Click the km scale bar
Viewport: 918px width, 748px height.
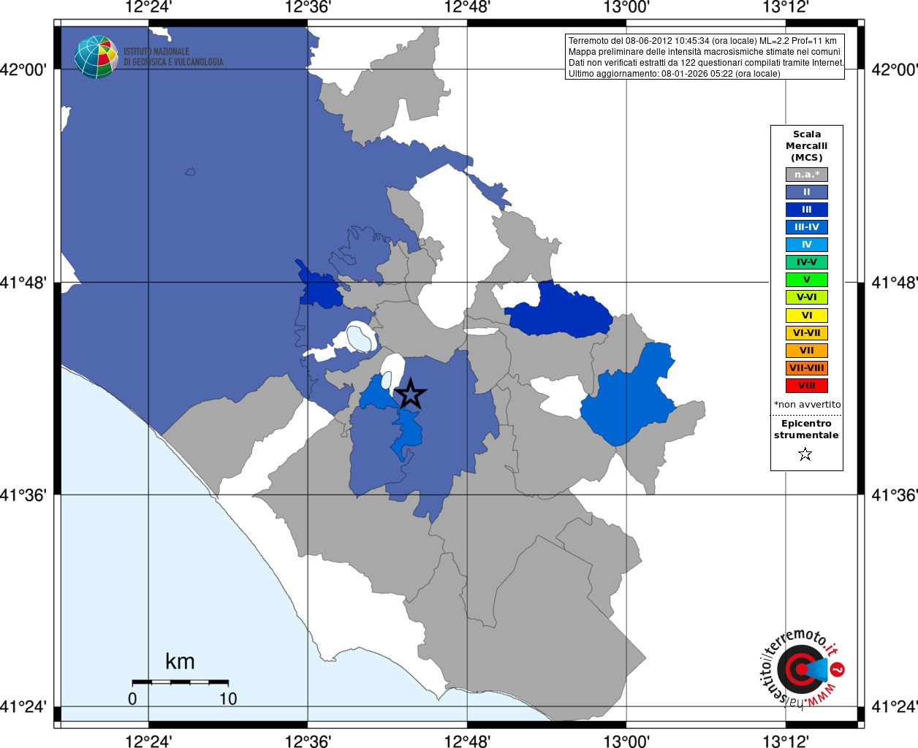tap(181, 682)
